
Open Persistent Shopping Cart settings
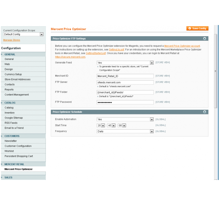[x=23, y=156]
